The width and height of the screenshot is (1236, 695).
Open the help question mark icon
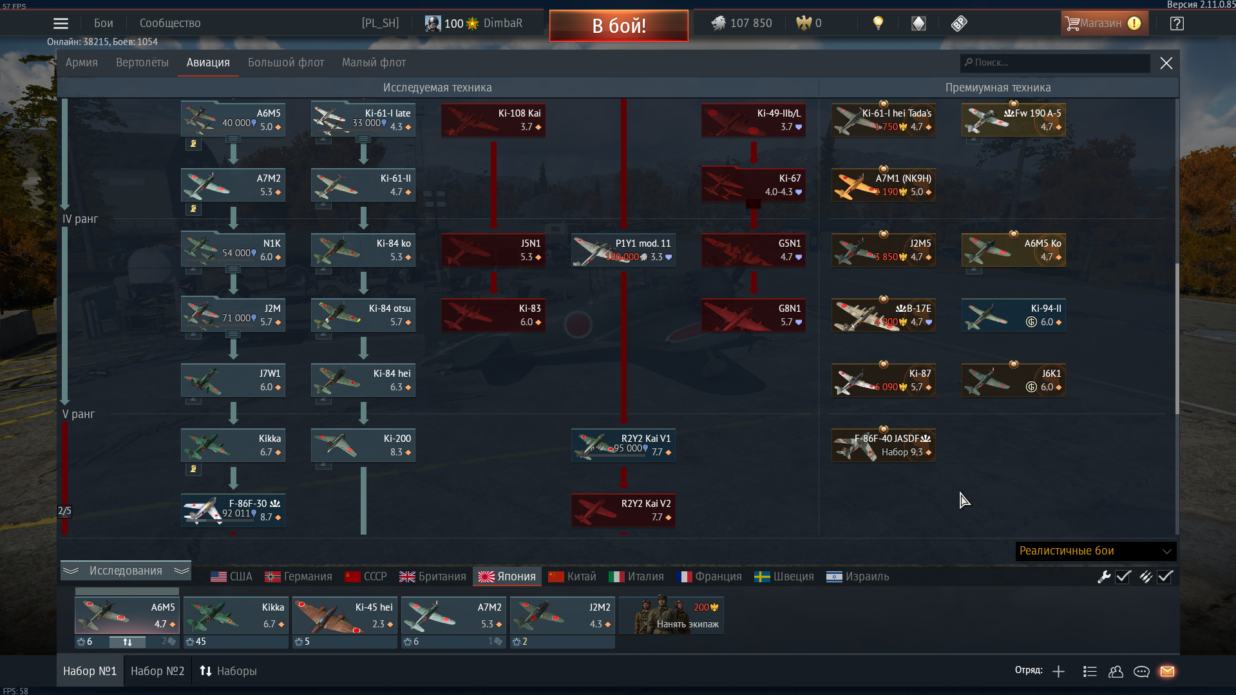click(x=1177, y=23)
